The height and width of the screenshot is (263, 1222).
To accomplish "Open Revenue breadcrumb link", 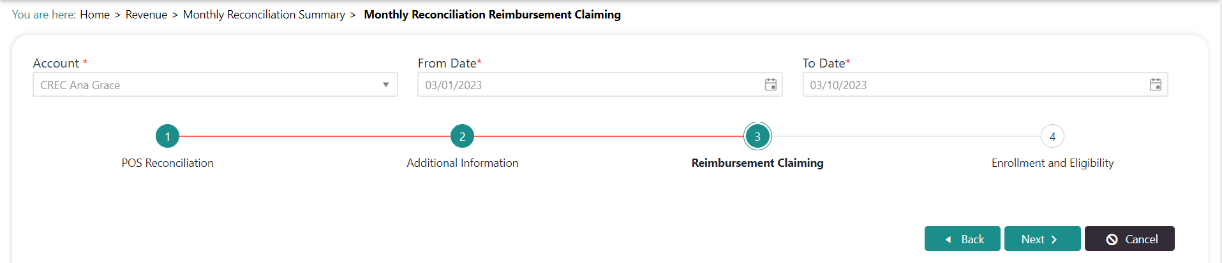I will point(146,15).
